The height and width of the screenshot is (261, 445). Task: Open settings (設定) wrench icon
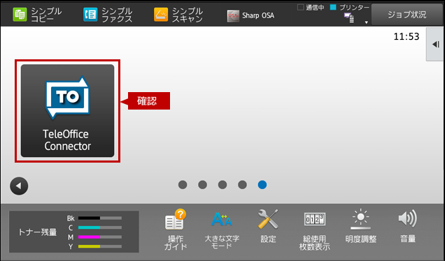(x=268, y=227)
